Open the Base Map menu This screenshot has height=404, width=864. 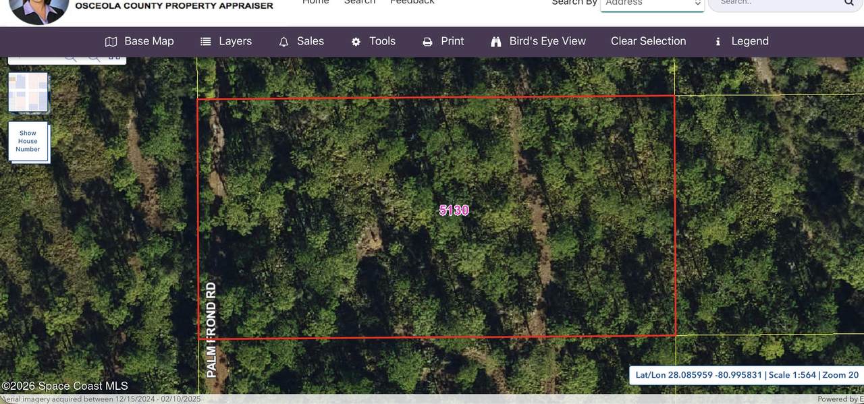point(140,41)
